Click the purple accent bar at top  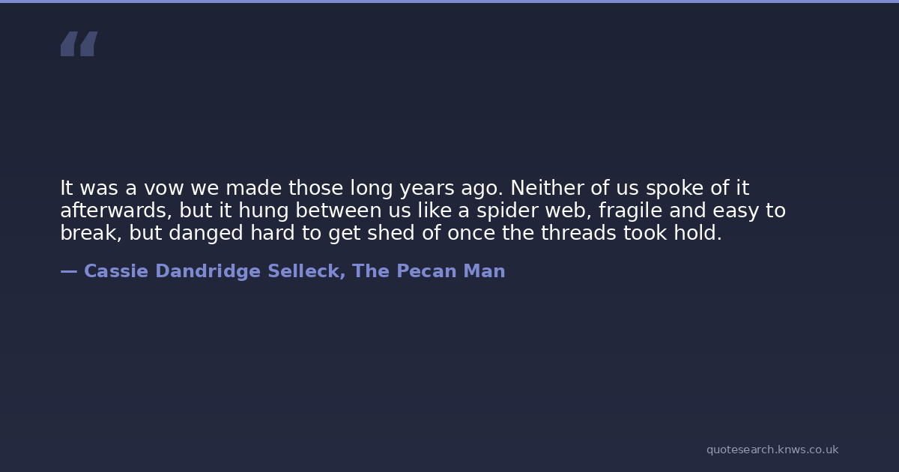click(x=449, y=1)
